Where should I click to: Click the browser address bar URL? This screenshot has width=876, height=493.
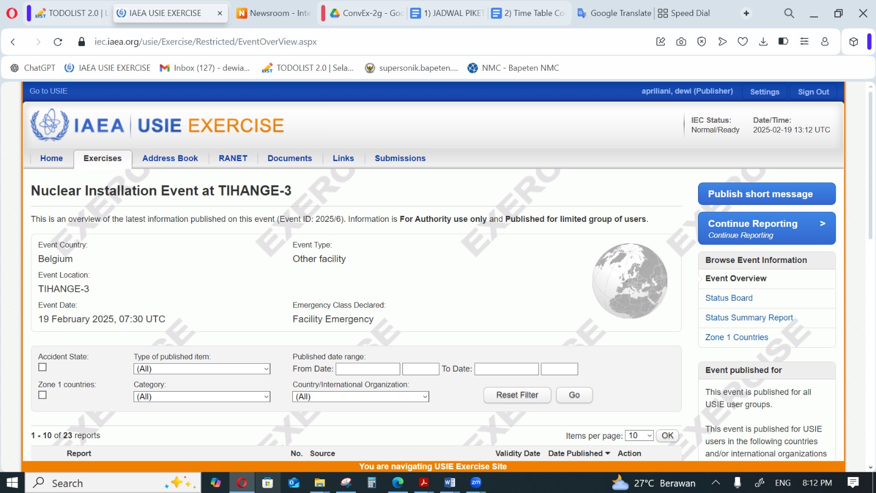click(x=206, y=42)
